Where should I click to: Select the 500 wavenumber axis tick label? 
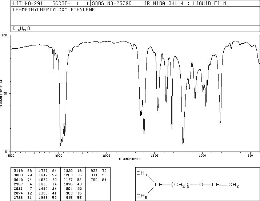click(250, 156)
